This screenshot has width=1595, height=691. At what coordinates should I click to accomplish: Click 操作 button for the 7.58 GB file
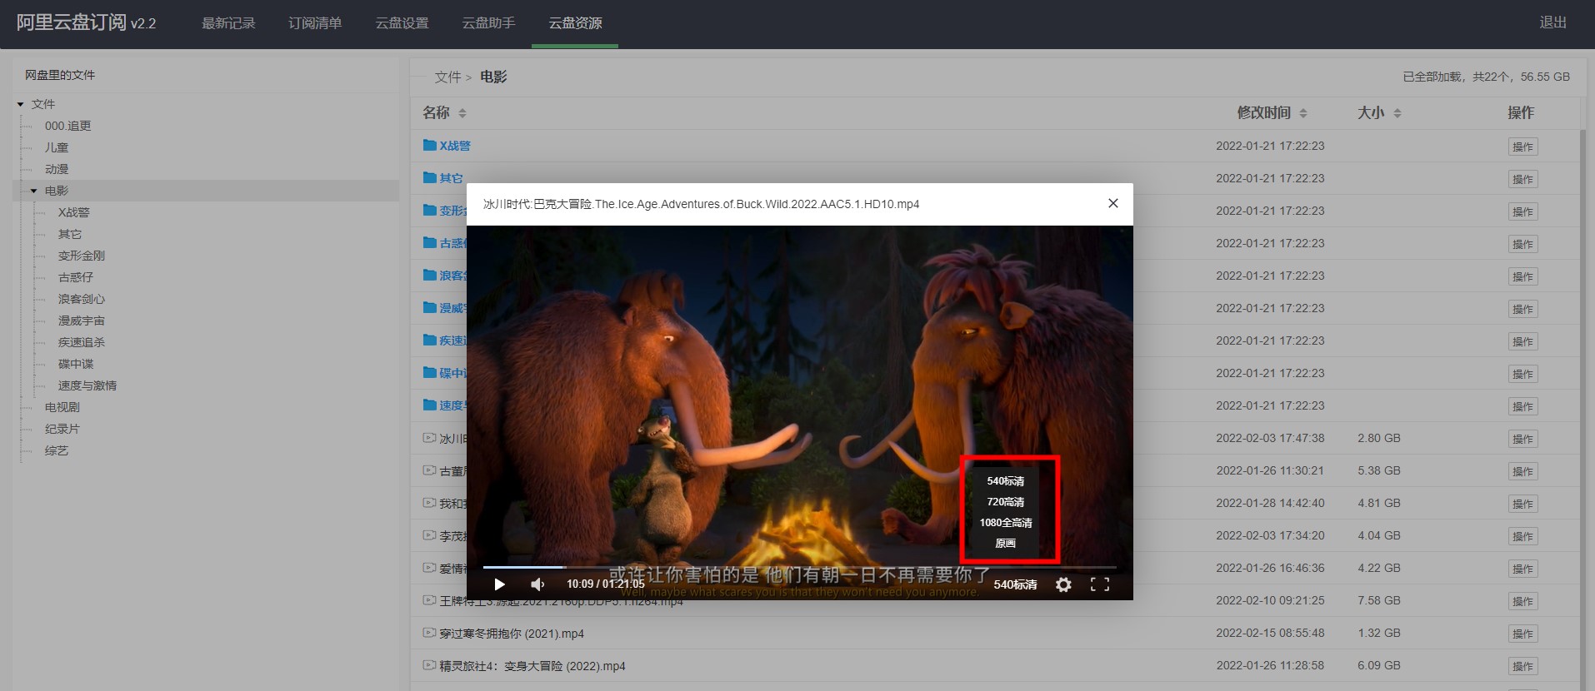(x=1522, y=601)
